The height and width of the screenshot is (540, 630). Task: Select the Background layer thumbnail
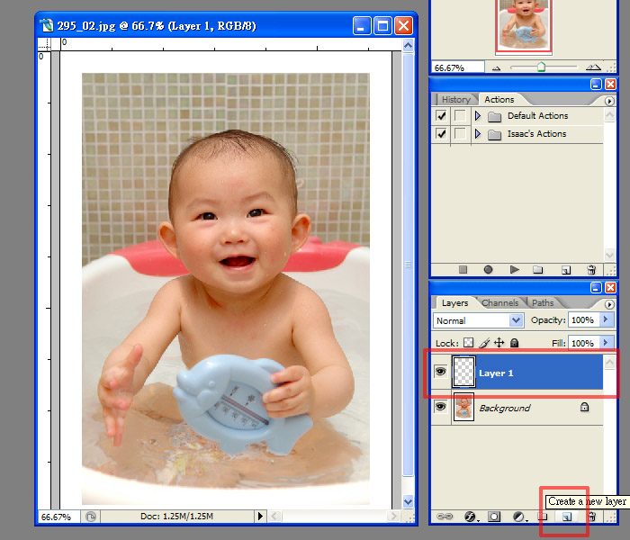(x=463, y=407)
